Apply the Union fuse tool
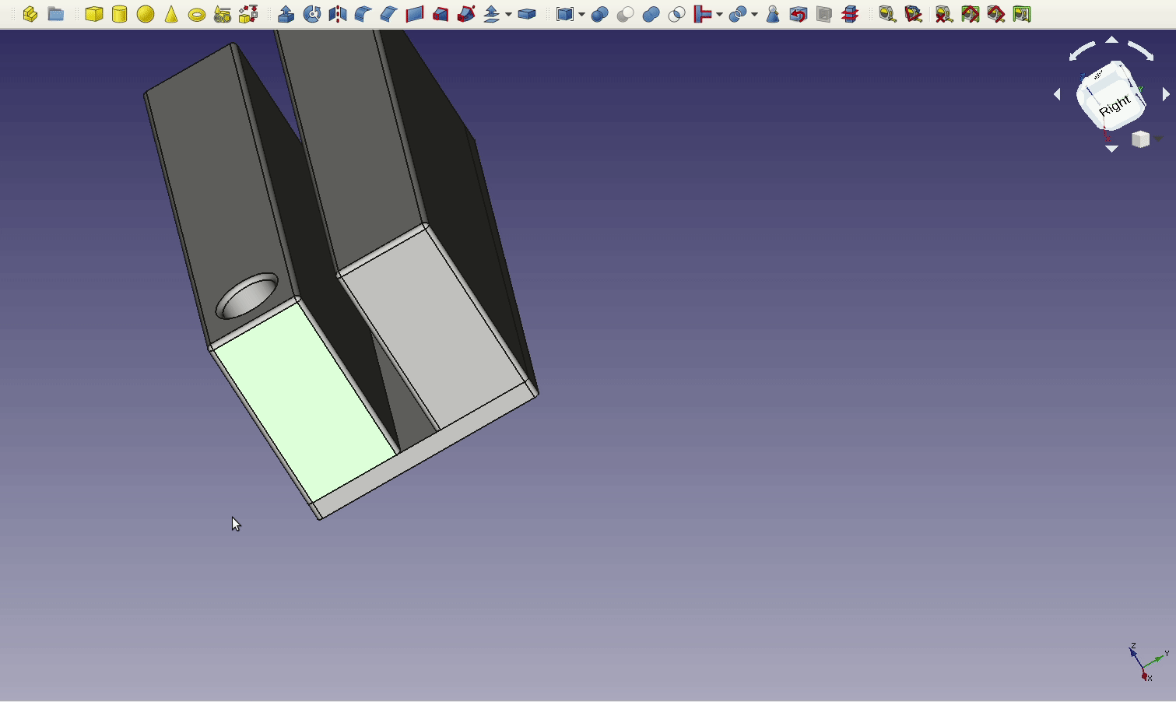Viewport: 1176px width, 702px height. (651, 14)
